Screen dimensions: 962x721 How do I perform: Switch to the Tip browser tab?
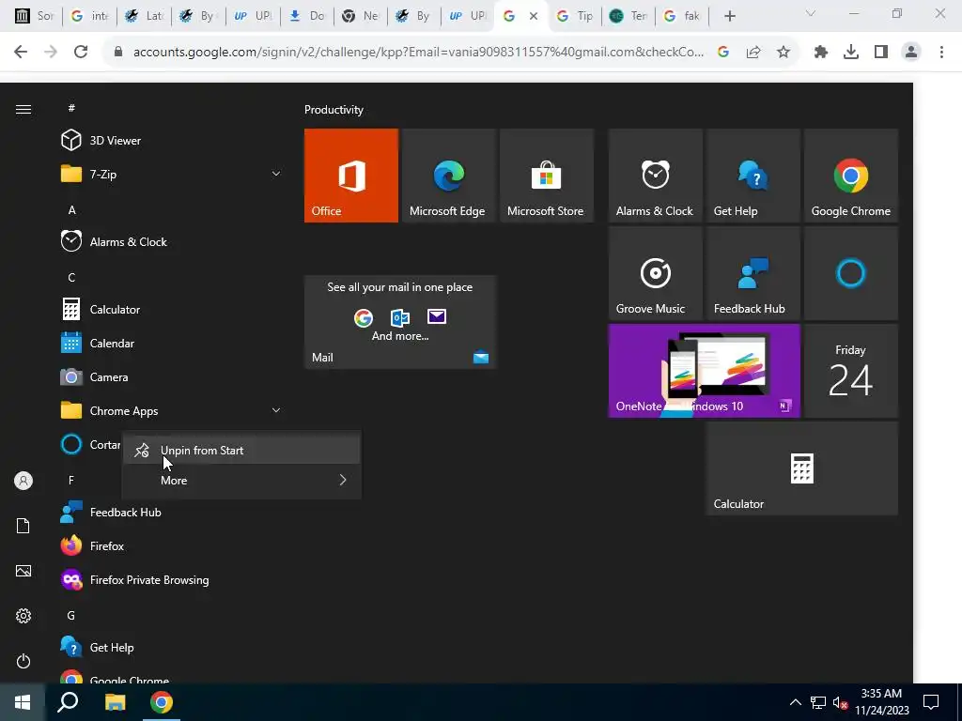tap(574, 16)
